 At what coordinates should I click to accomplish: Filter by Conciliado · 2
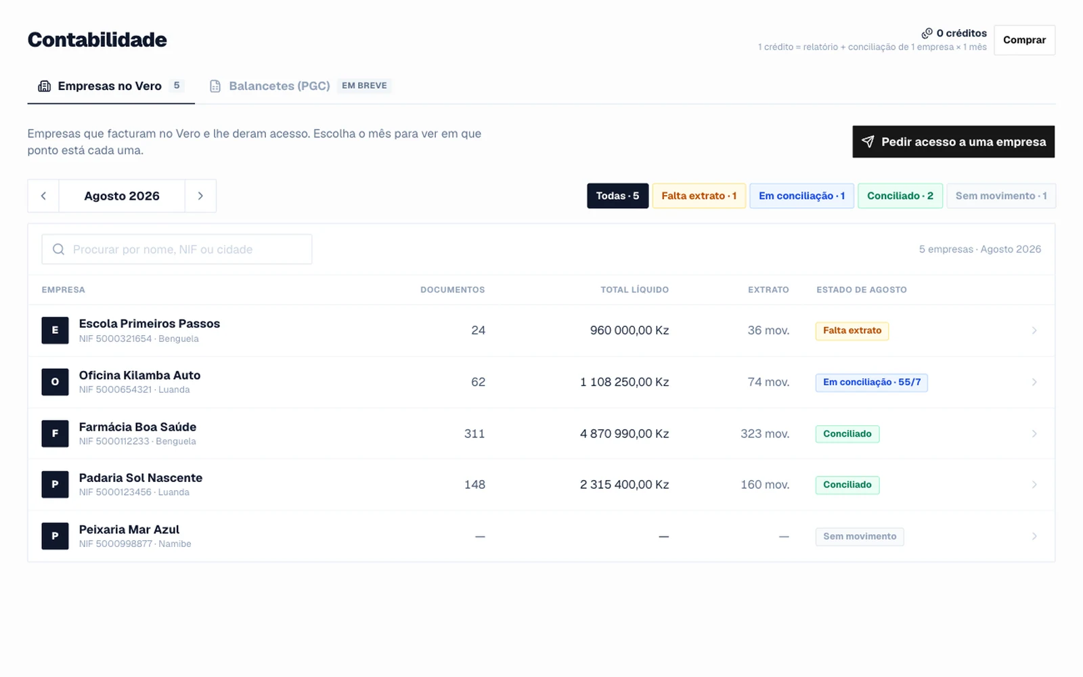pos(900,196)
